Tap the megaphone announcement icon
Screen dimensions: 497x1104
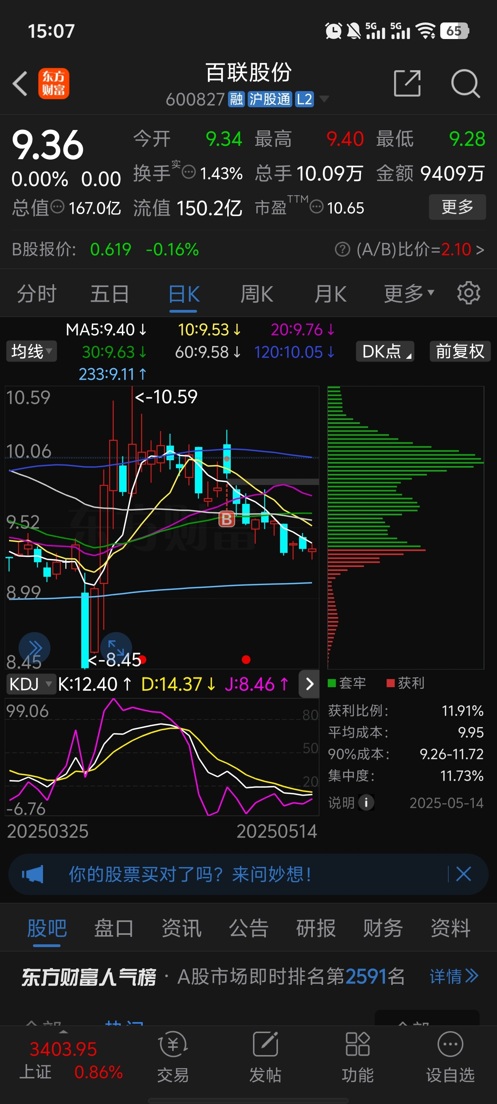click(x=33, y=874)
